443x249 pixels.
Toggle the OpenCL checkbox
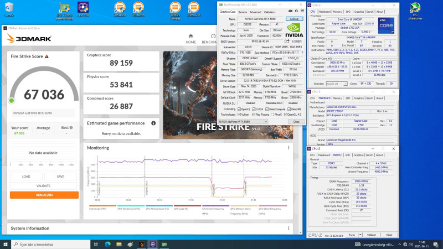coord(239,109)
